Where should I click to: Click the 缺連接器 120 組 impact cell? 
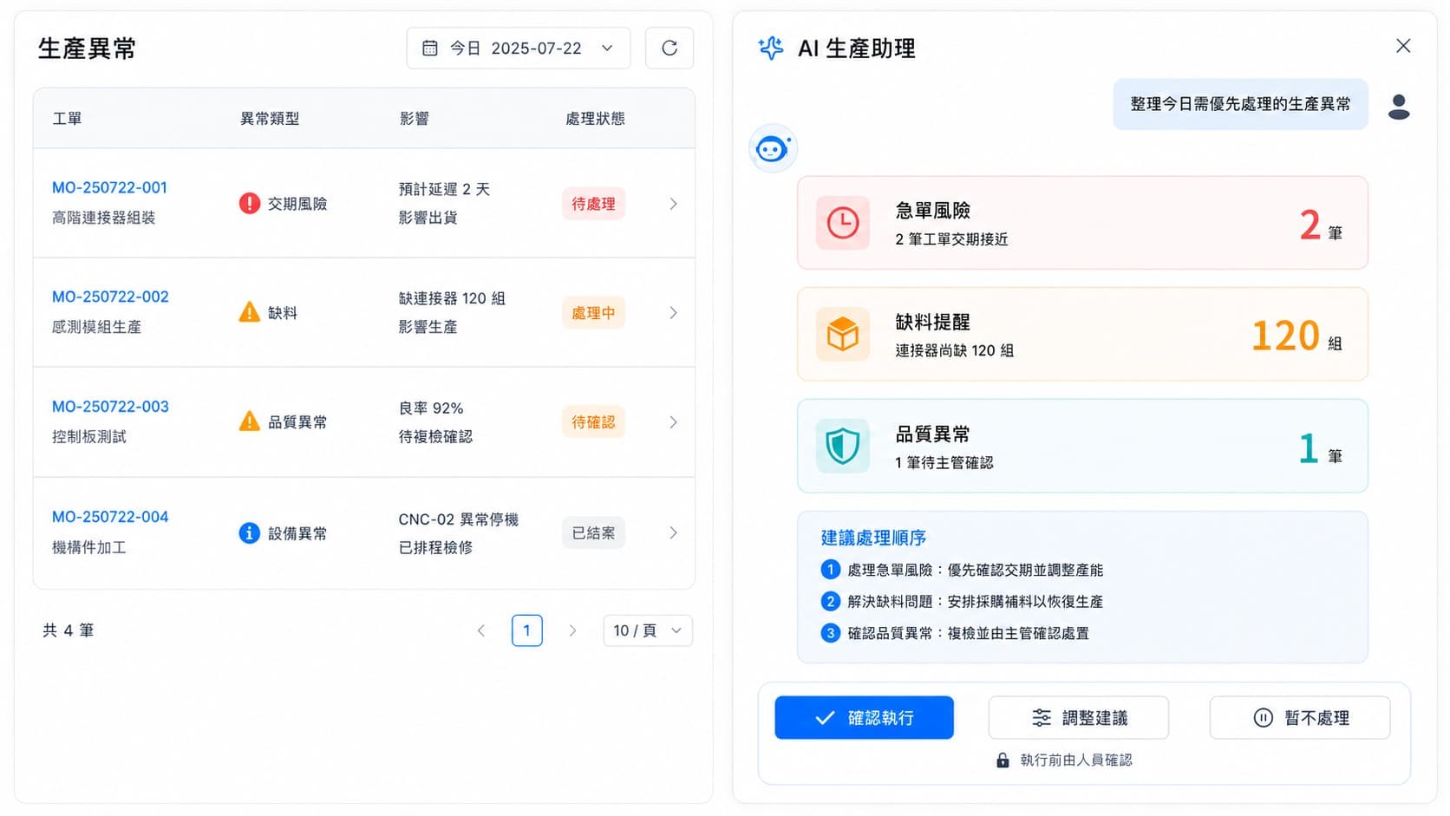452,298
